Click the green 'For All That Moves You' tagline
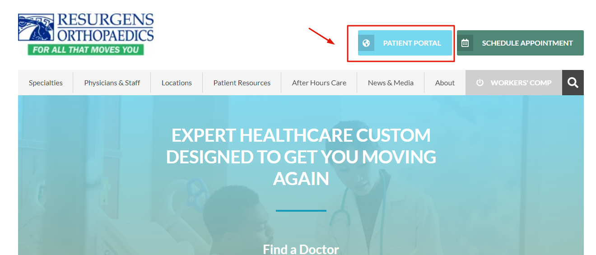 (86, 50)
